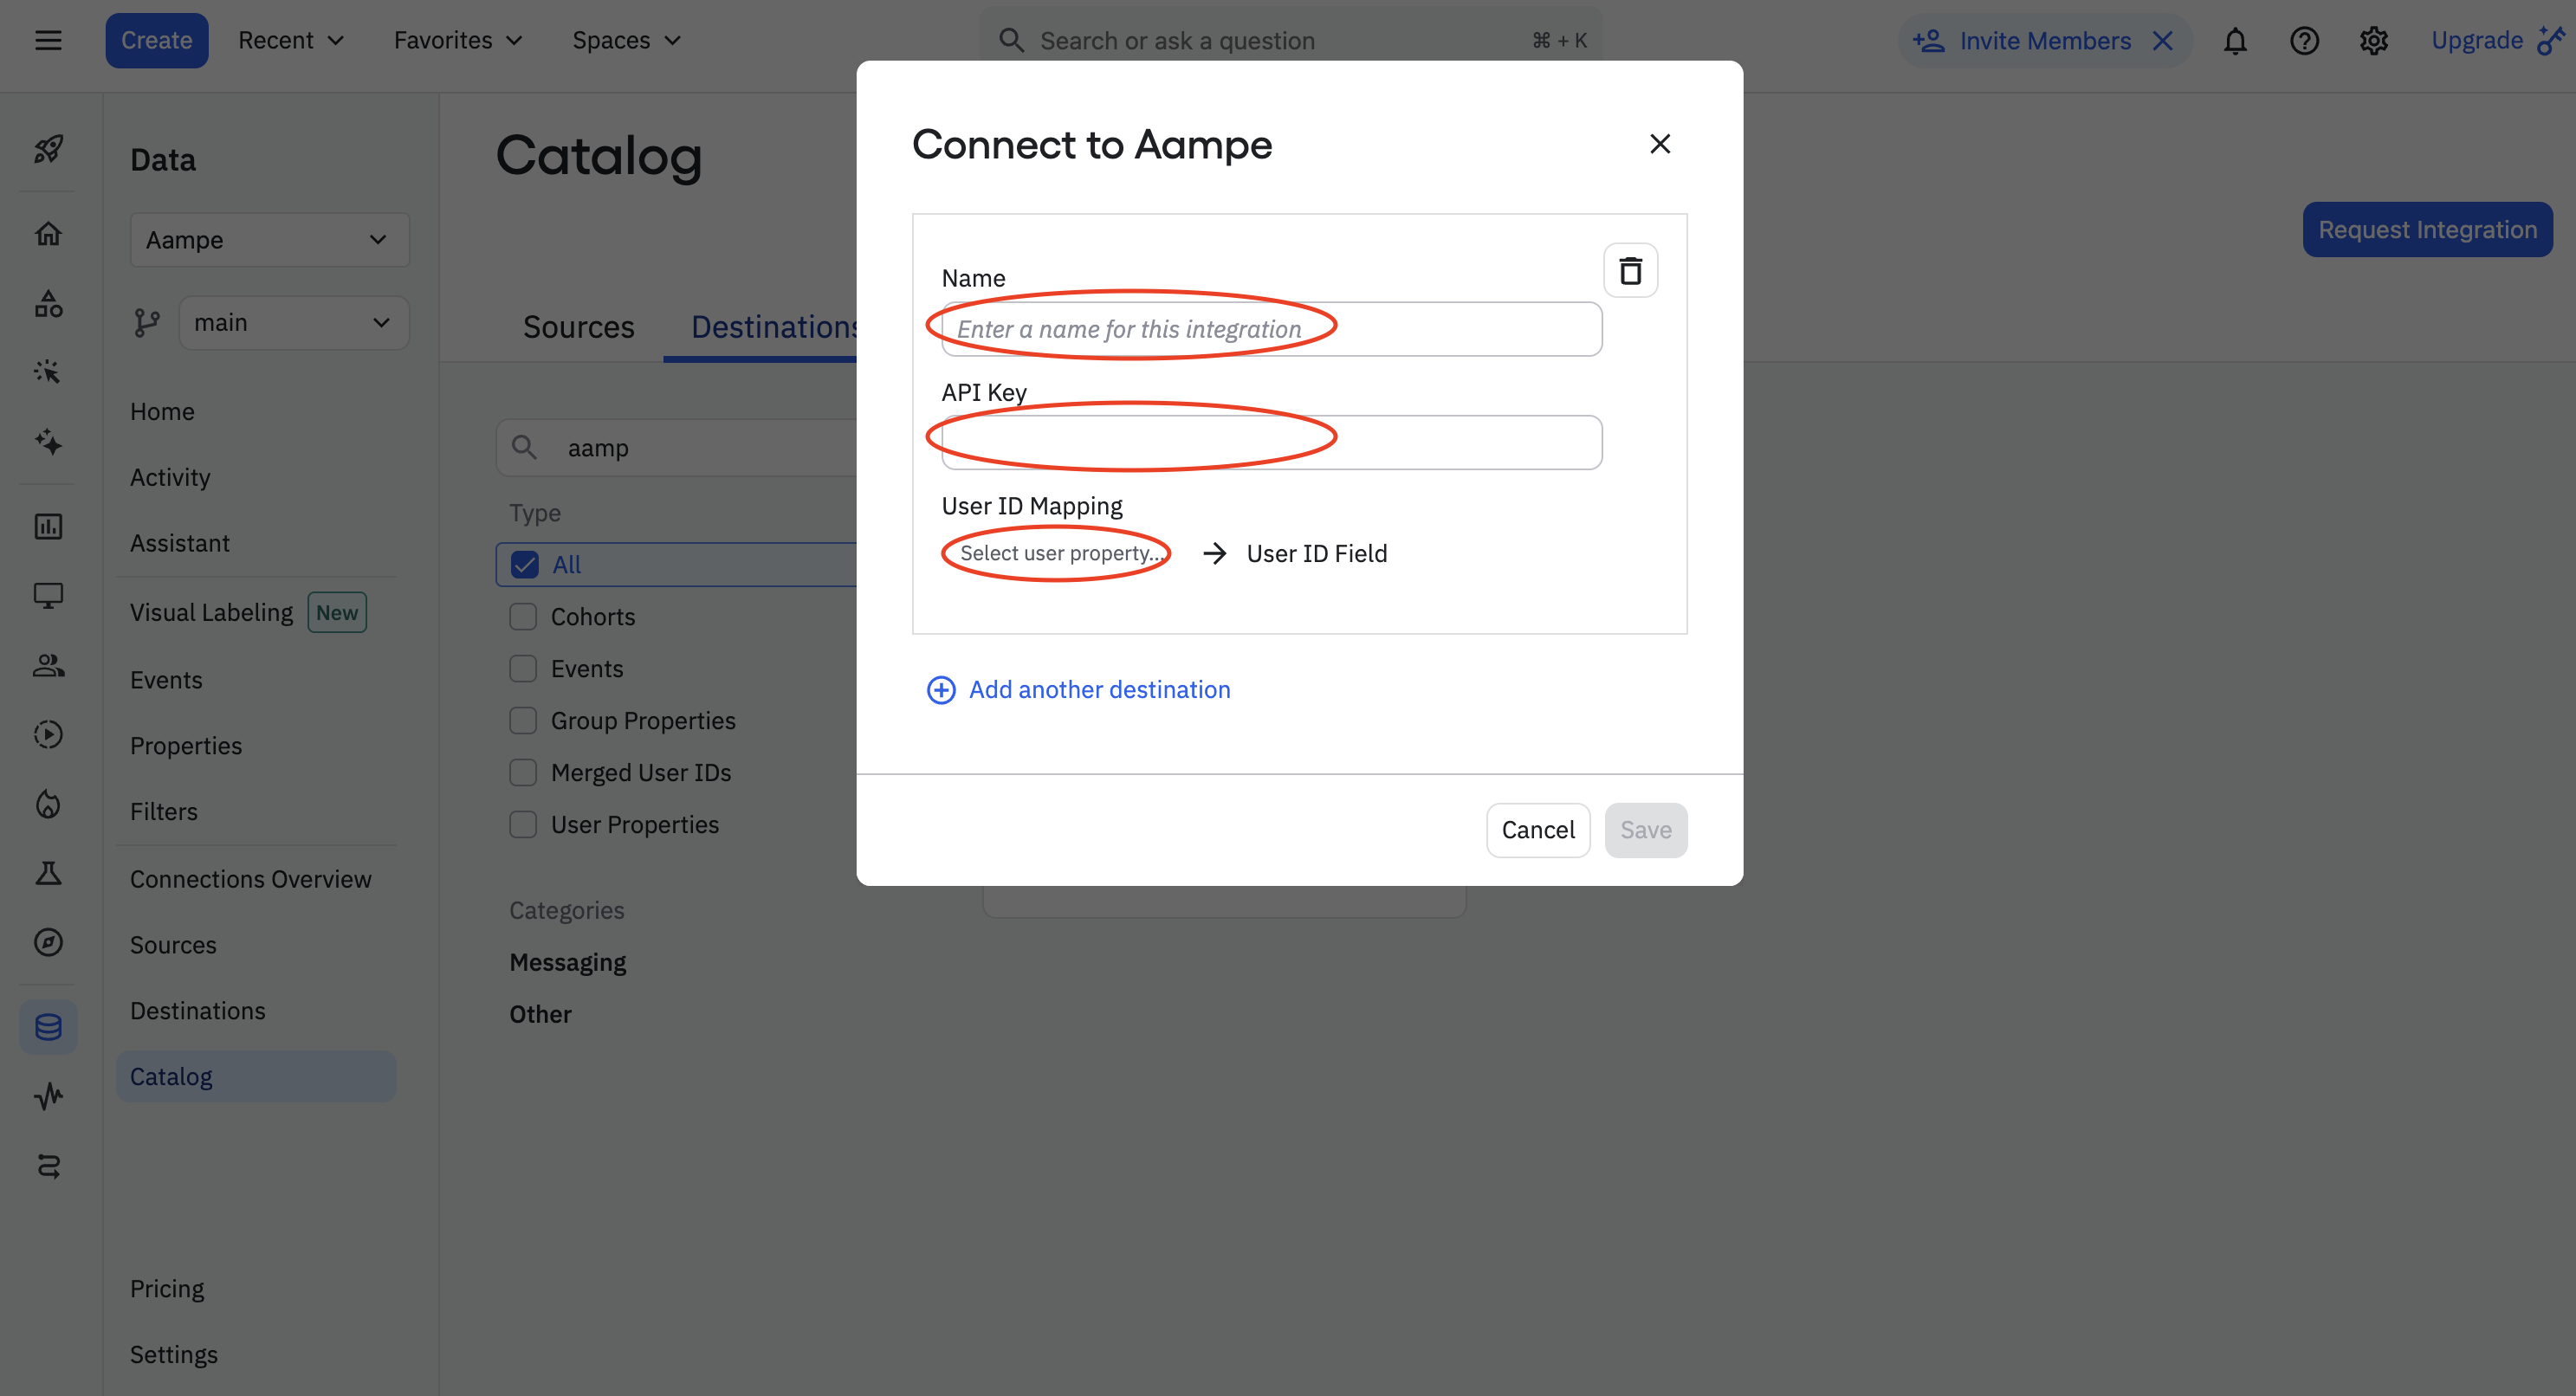Open Select user property dropdown
Image resolution: width=2576 pixels, height=1396 pixels.
(x=1058, y=553)
